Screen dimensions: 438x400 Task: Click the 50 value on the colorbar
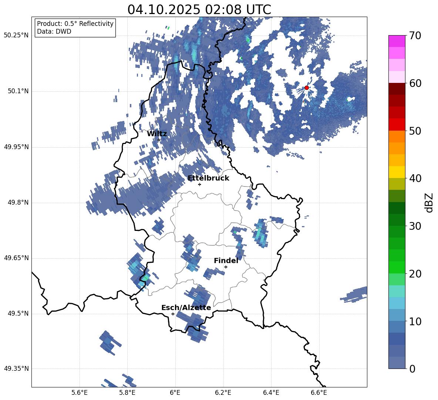(x=415, y=131)
